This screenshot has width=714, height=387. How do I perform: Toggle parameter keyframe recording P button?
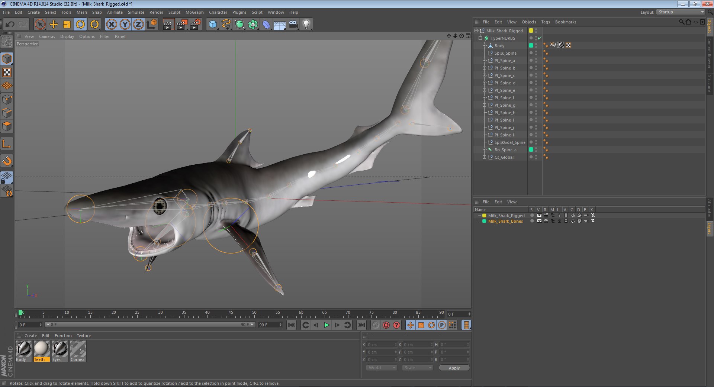442,325
